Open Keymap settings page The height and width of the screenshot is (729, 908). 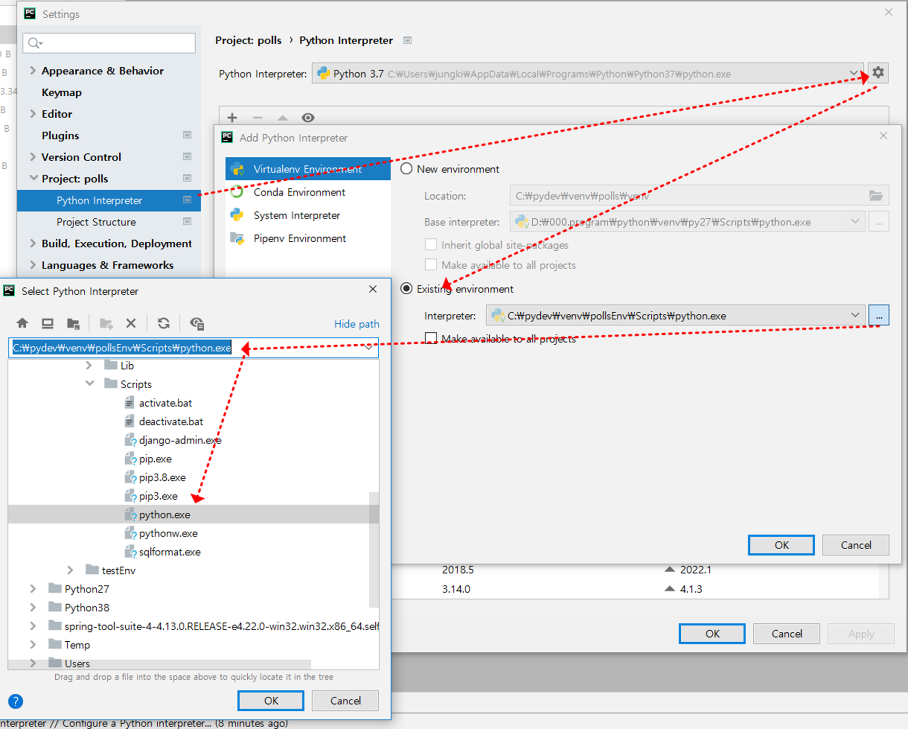point(61,92)
